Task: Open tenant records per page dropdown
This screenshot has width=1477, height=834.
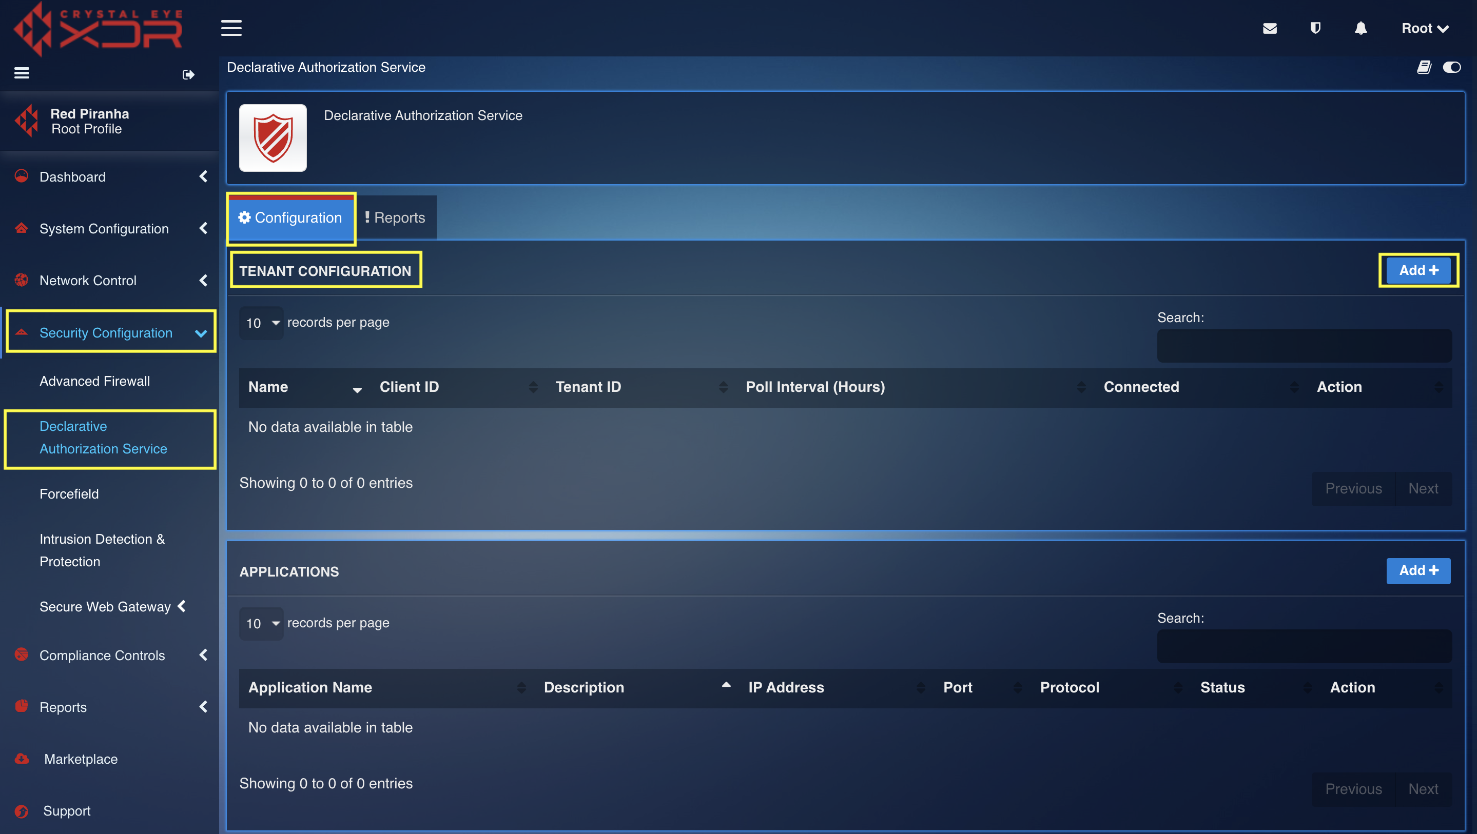Action: 261,323
